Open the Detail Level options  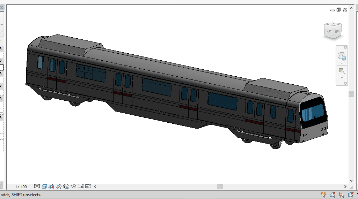37,186
